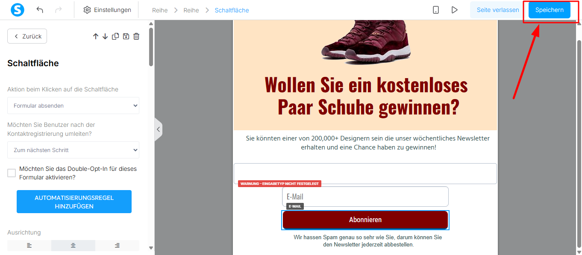Open Zum nächsten Schritt redirect dropdown
The width and height of the screenshot is (582, 255).
tap(73, 150)
